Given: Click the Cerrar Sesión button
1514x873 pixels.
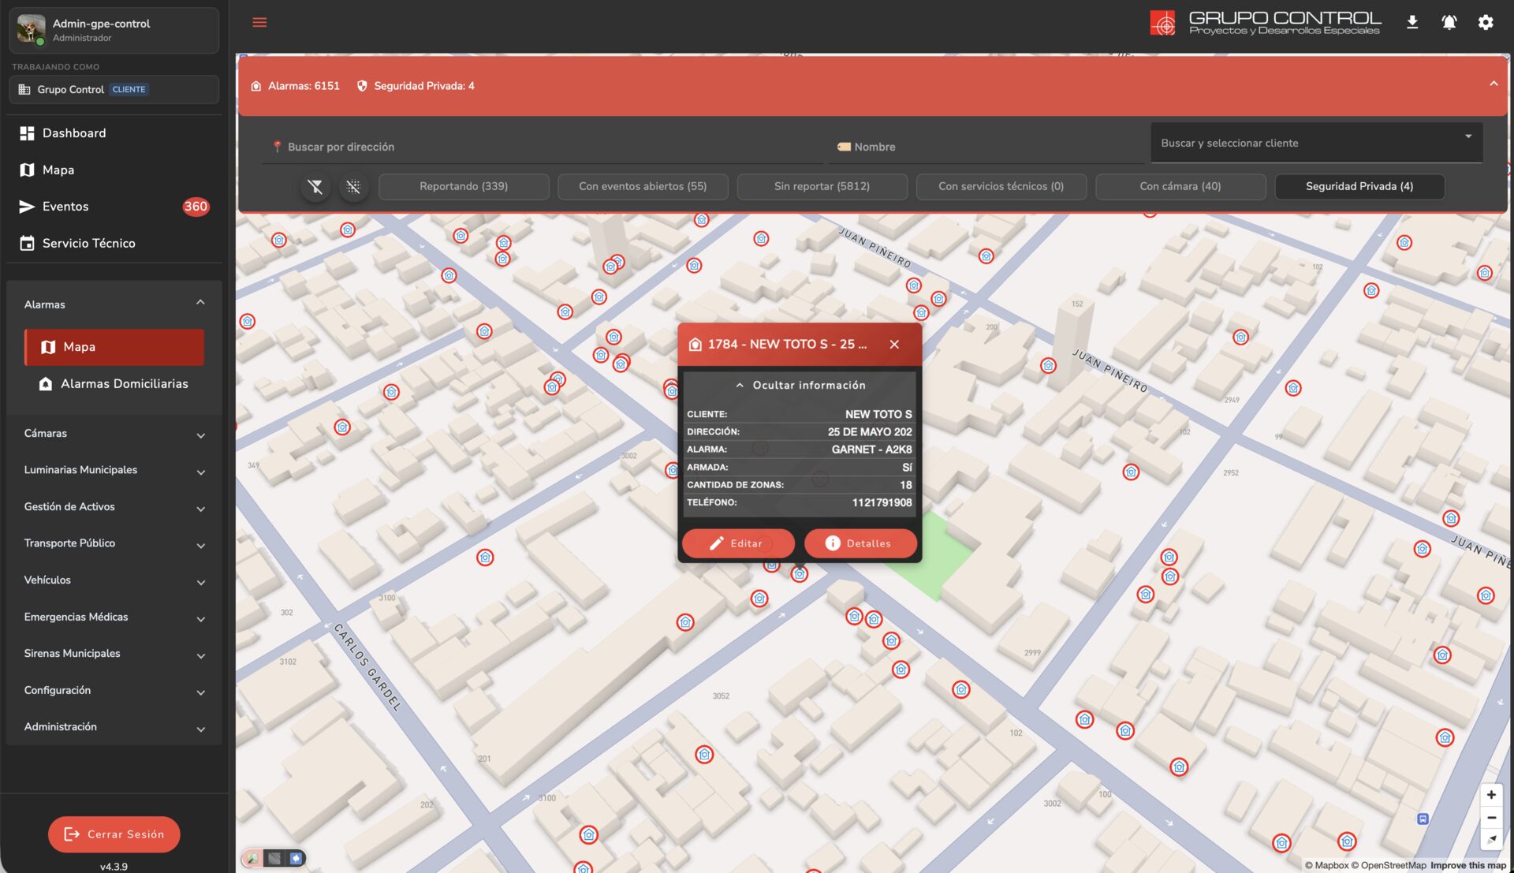Looking at the screenshot, I should (114, 834).
